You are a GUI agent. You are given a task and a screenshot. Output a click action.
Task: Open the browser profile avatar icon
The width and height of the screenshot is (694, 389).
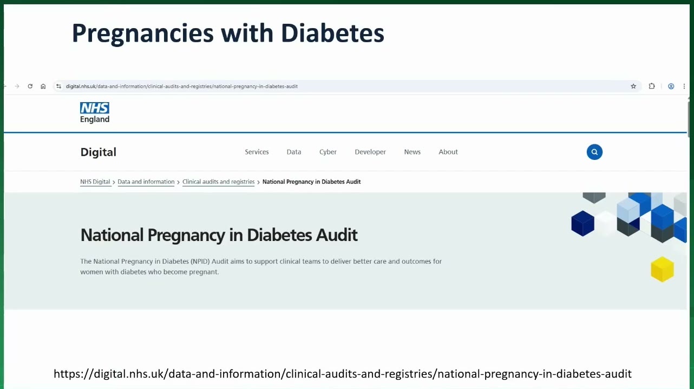pos(671,86)
